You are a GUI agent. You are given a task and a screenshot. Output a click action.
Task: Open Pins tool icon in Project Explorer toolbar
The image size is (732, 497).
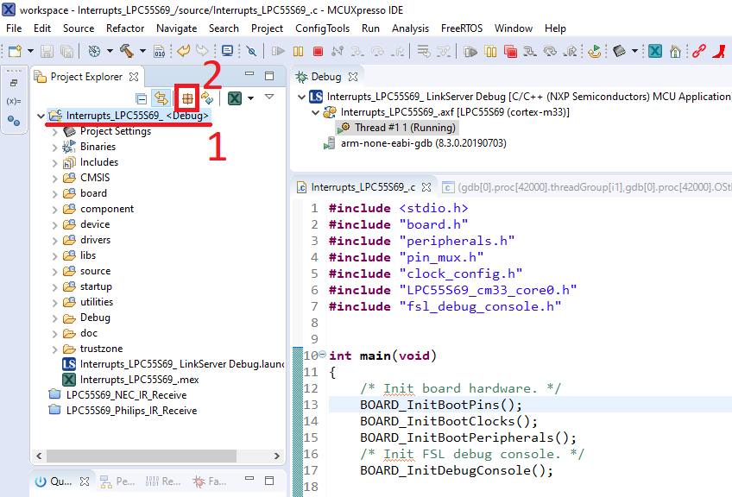pyautogui.click(x=186, y=98)
